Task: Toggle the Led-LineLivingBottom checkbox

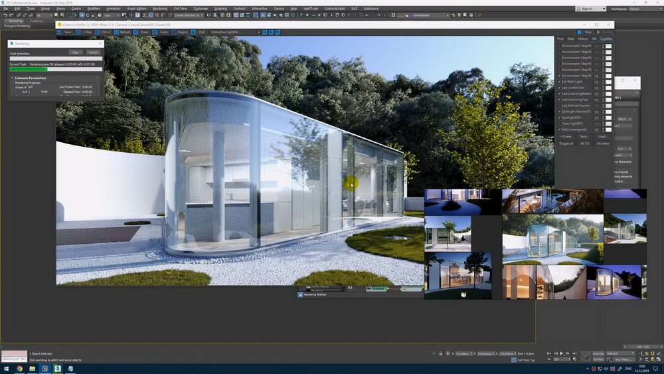Action: (x=559, y=94)
